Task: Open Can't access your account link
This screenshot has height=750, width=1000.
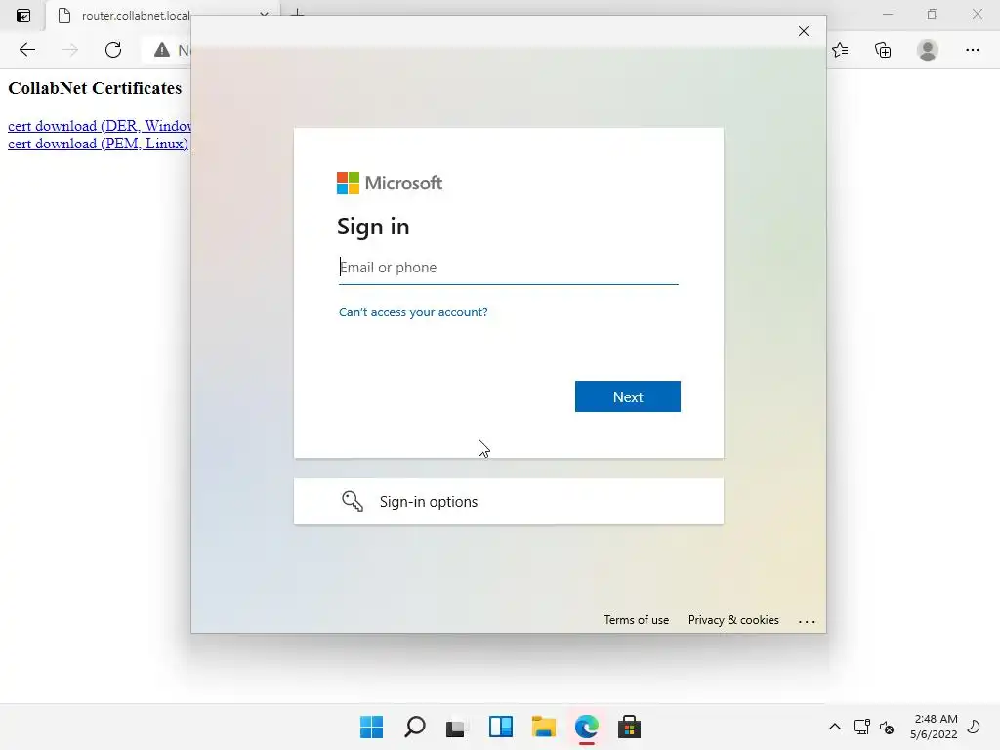Action: coord(413,312)
